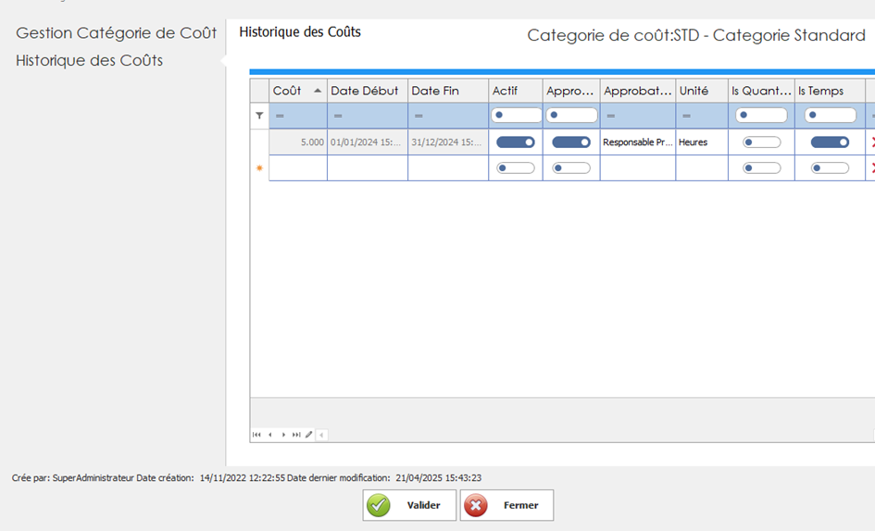The image size is (875, 531).
Task: Toggle Actif switch for the 5.000 cost row
Action: pyautogui.click(x=516, y=142)
